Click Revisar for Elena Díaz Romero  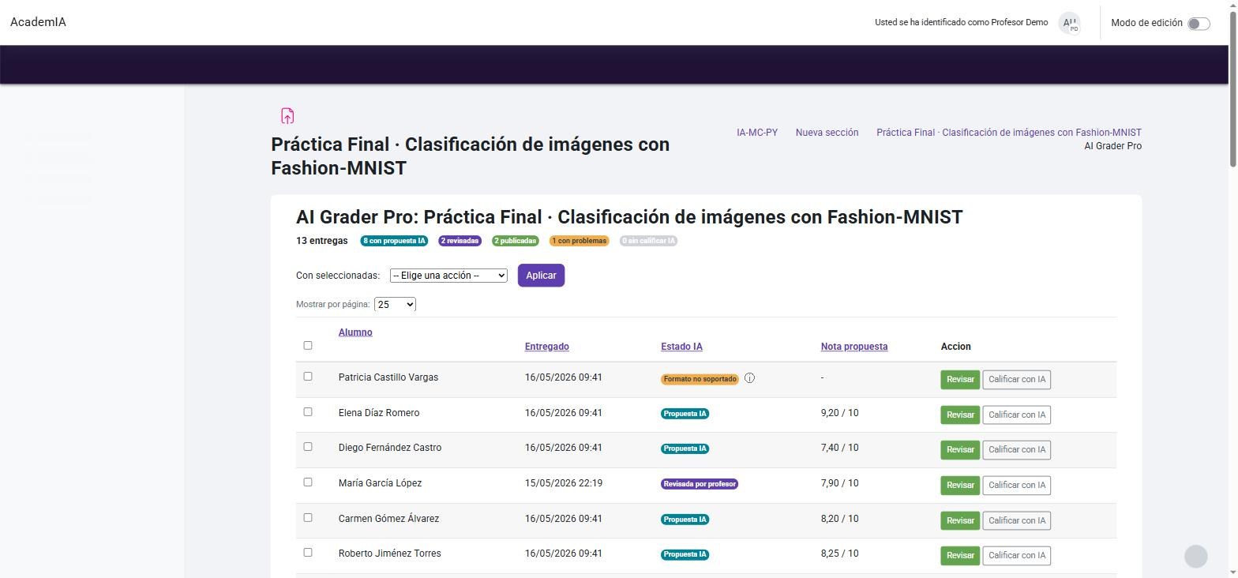pyautogui.click(x=960, y=415)
